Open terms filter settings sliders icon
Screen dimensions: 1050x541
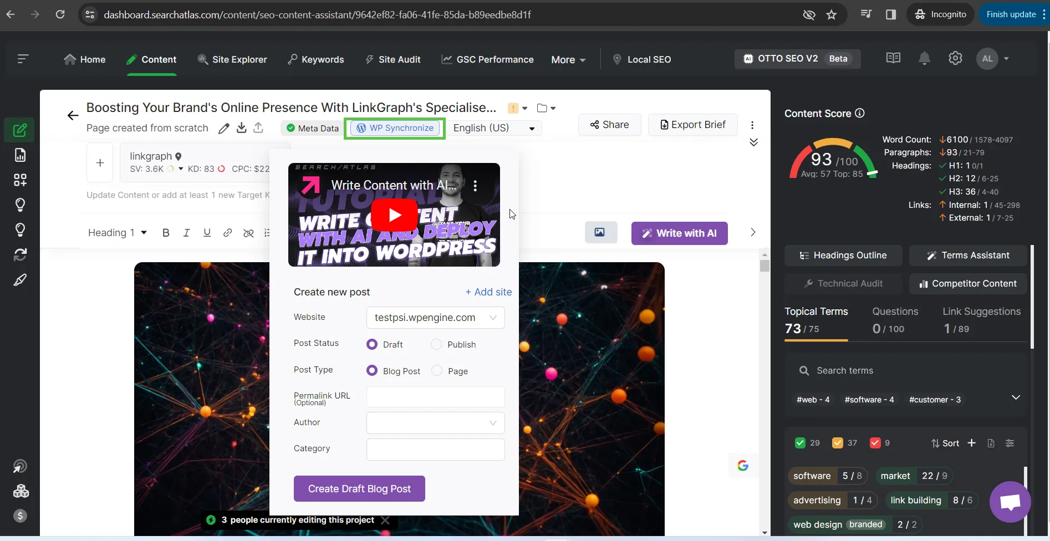click(1010, 443)
